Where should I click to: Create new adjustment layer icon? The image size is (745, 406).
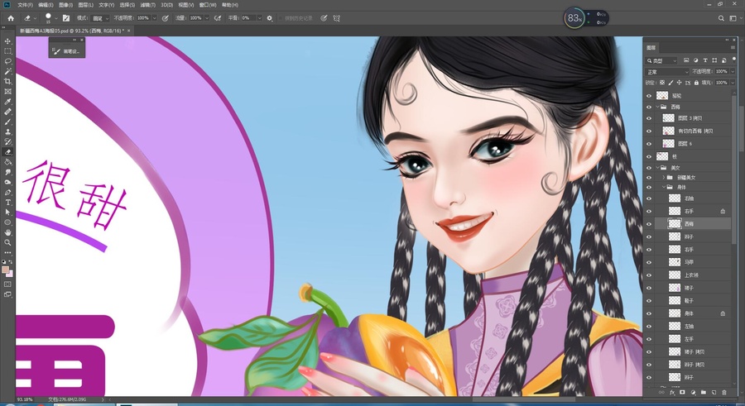[x=693, y=392]
